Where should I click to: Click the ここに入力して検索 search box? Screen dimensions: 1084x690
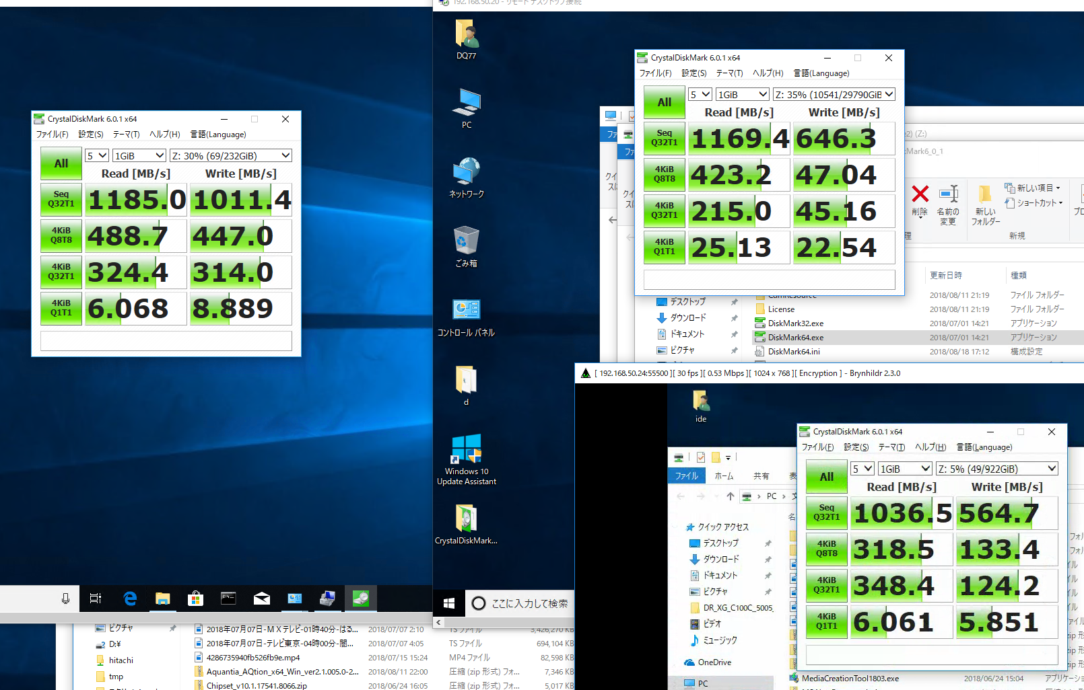520,603
